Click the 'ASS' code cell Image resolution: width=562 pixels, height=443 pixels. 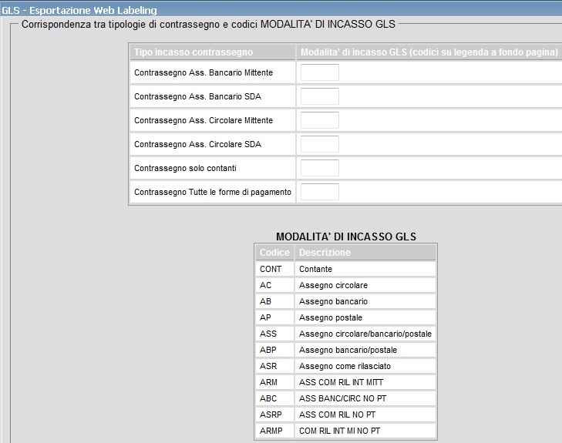click(274, 334)
